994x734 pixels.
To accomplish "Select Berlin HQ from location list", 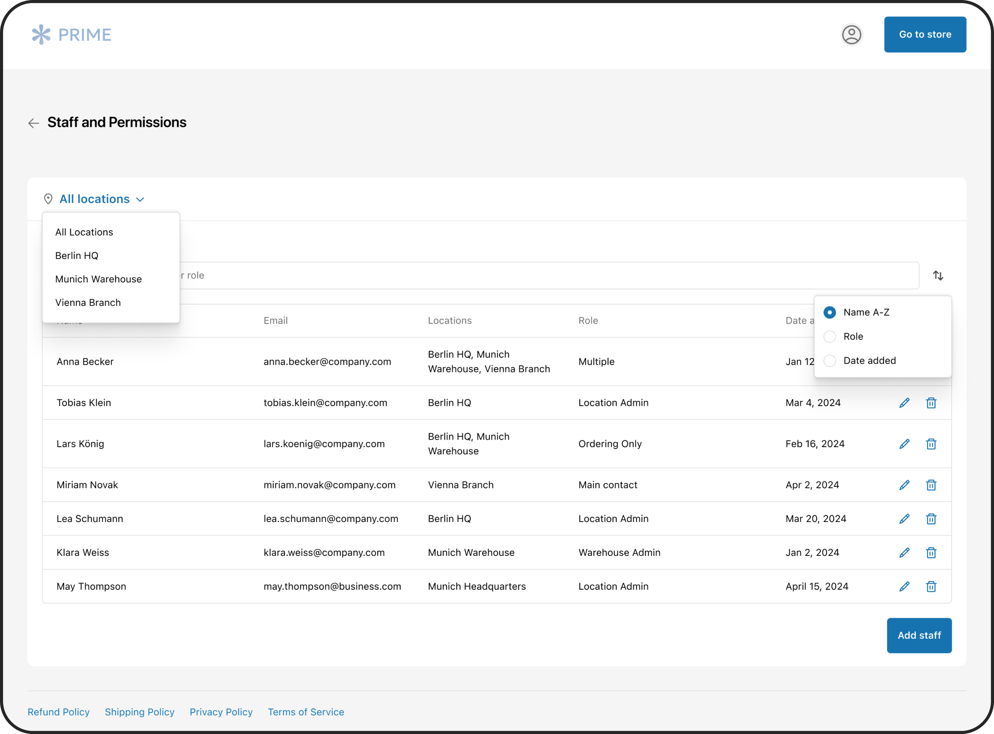I will 76,255.
